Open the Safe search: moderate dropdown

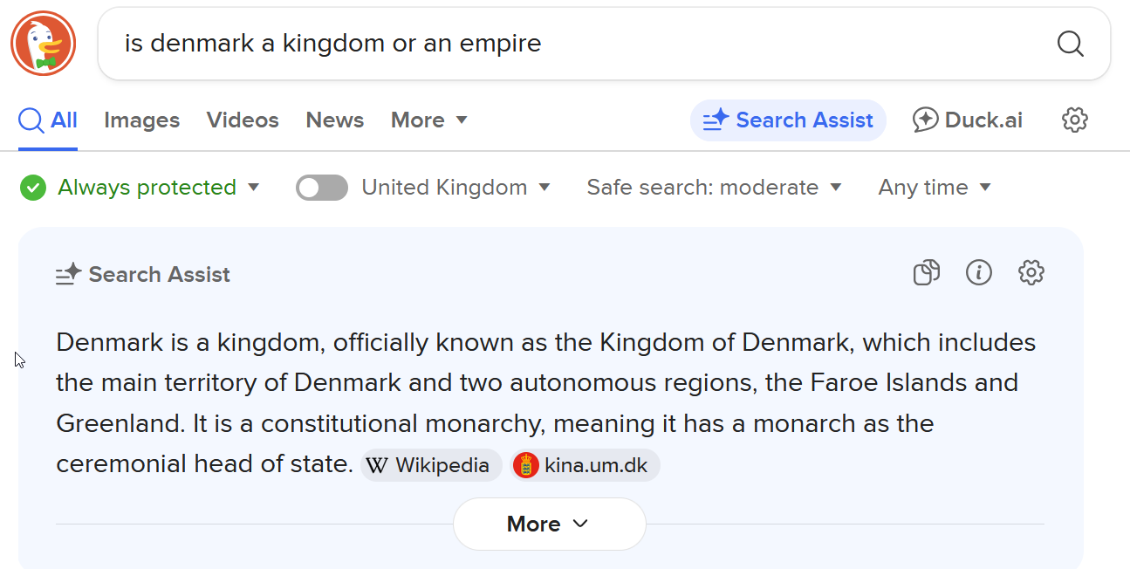[x=714, y=188]
